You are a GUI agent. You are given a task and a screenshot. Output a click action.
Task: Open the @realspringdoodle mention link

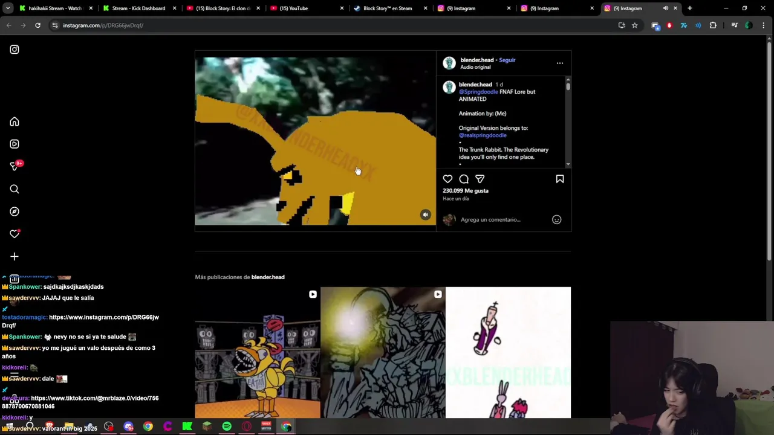(x=483, y=135)
